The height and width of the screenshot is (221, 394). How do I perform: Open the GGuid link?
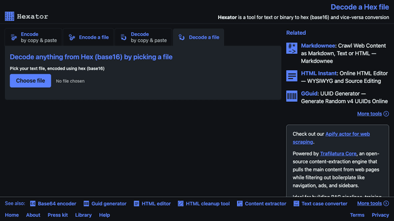click(309, 94)
